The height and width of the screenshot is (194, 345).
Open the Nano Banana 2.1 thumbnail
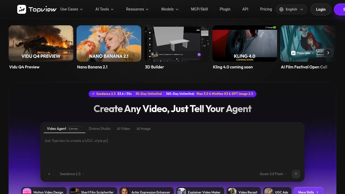(x=109, y=43)
